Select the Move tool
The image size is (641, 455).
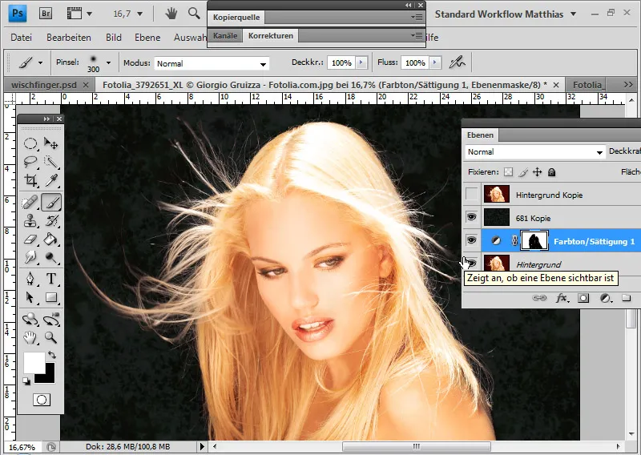point(51,143)
